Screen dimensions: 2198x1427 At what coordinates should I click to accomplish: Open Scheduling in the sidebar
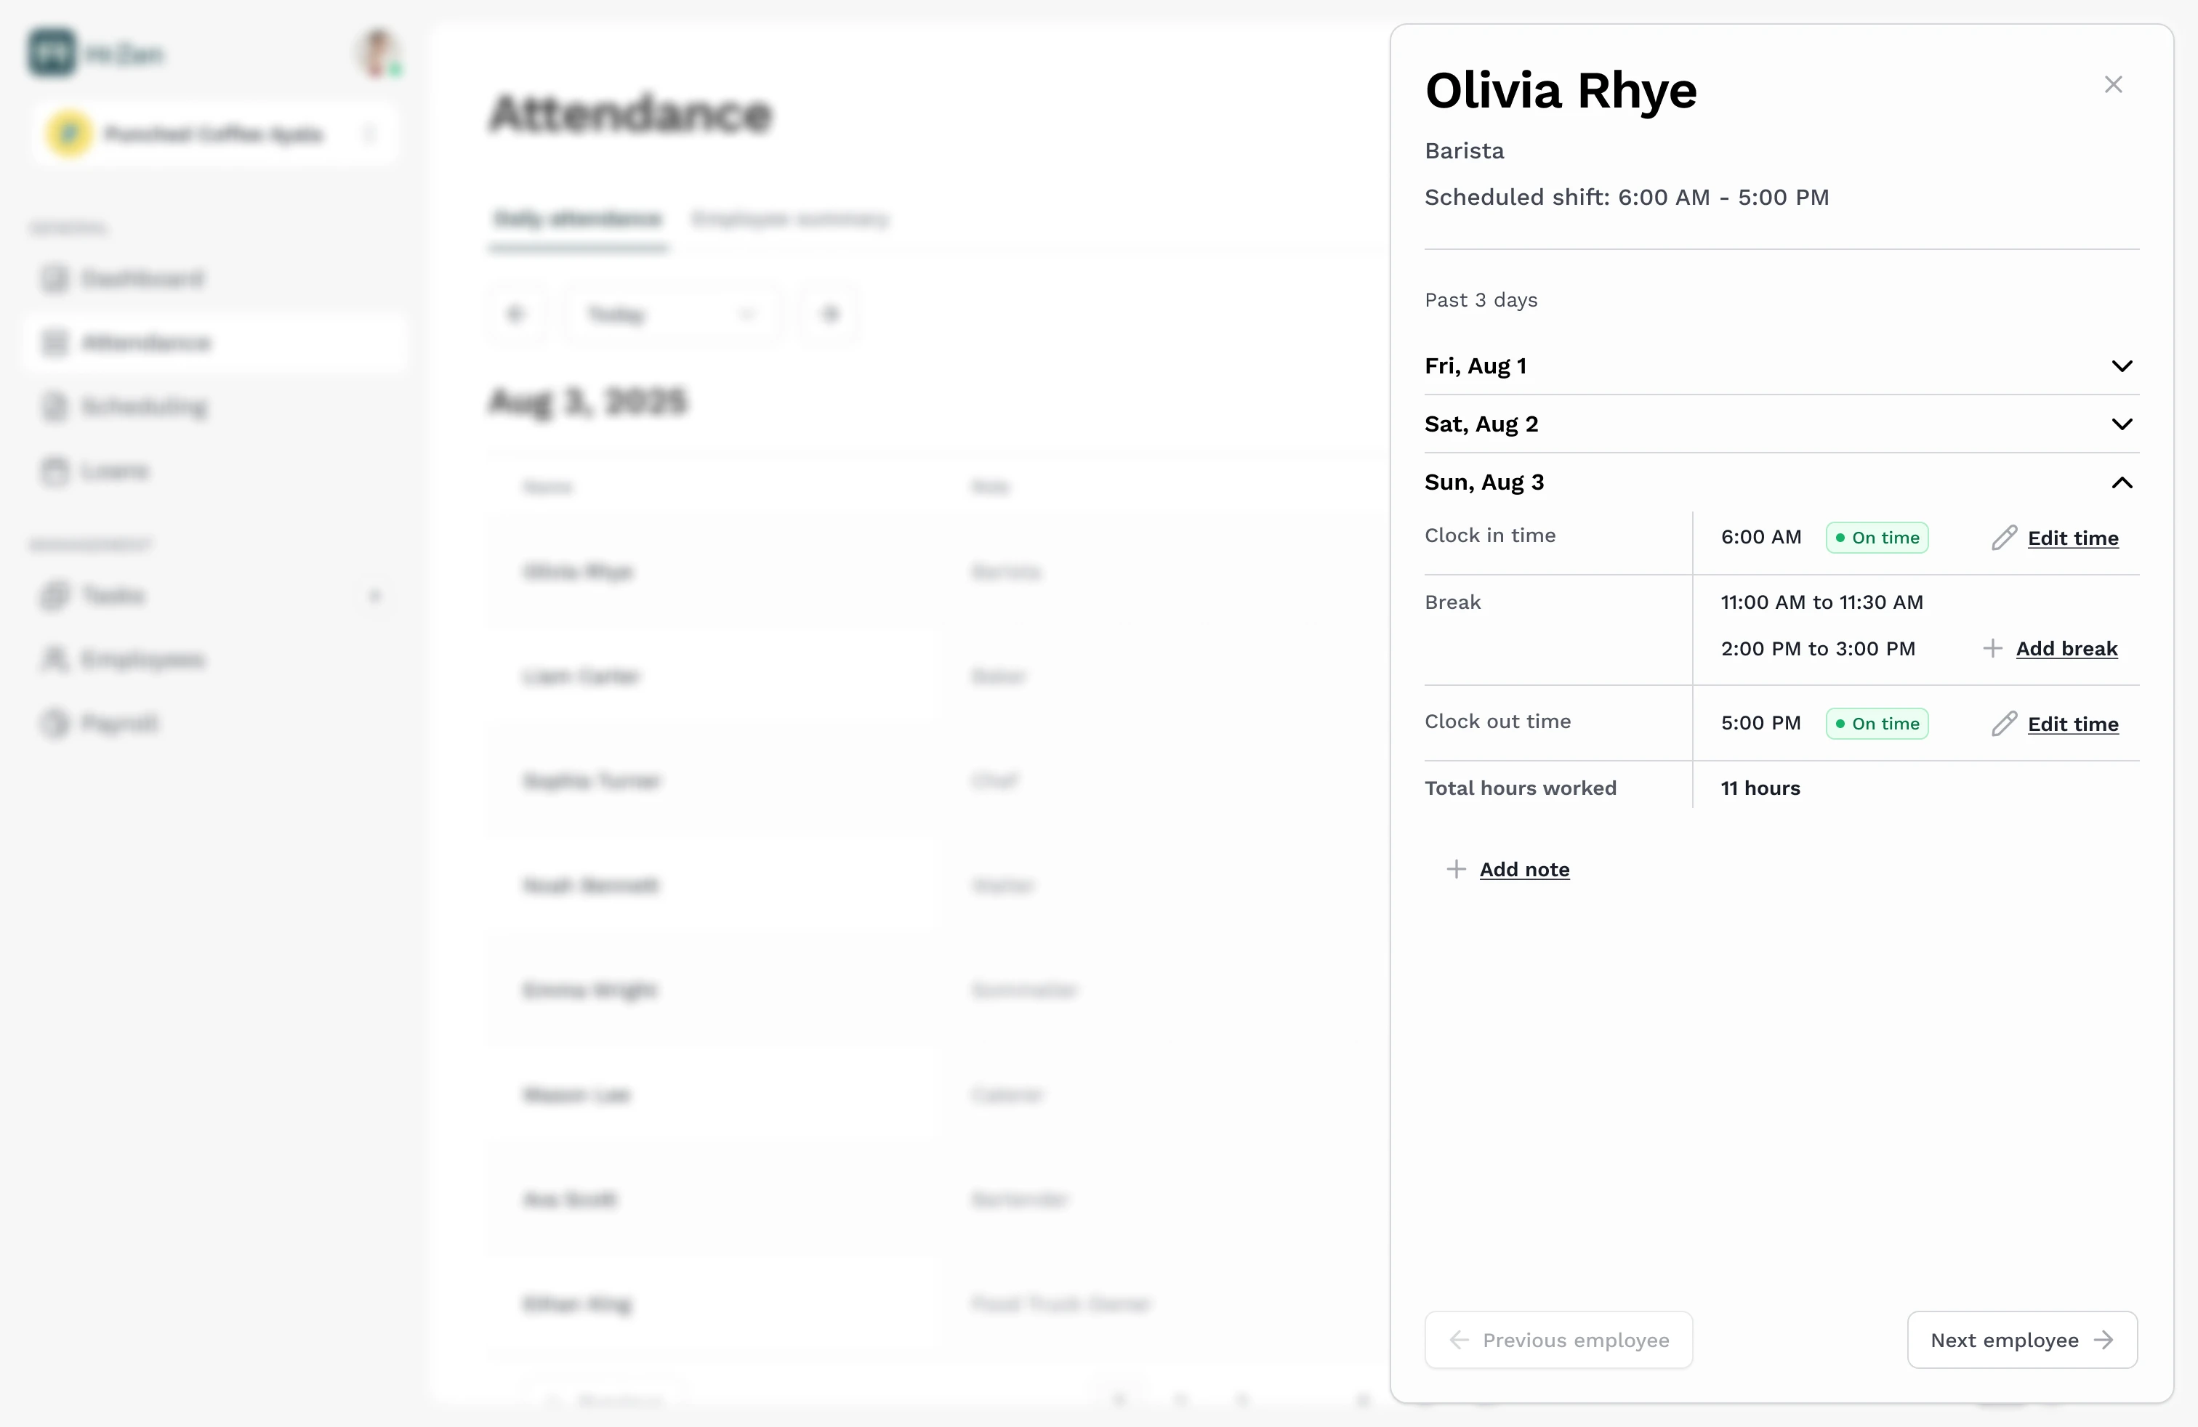click(x=144, y=407)
